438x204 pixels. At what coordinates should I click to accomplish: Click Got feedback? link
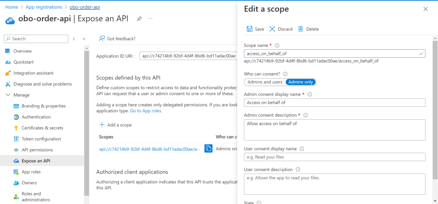pyautogui.click(x=121, y=38)
